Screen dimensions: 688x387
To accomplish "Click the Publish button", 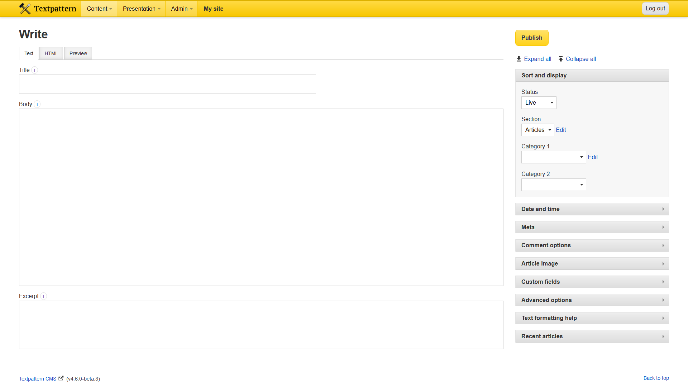I will 532,38.
